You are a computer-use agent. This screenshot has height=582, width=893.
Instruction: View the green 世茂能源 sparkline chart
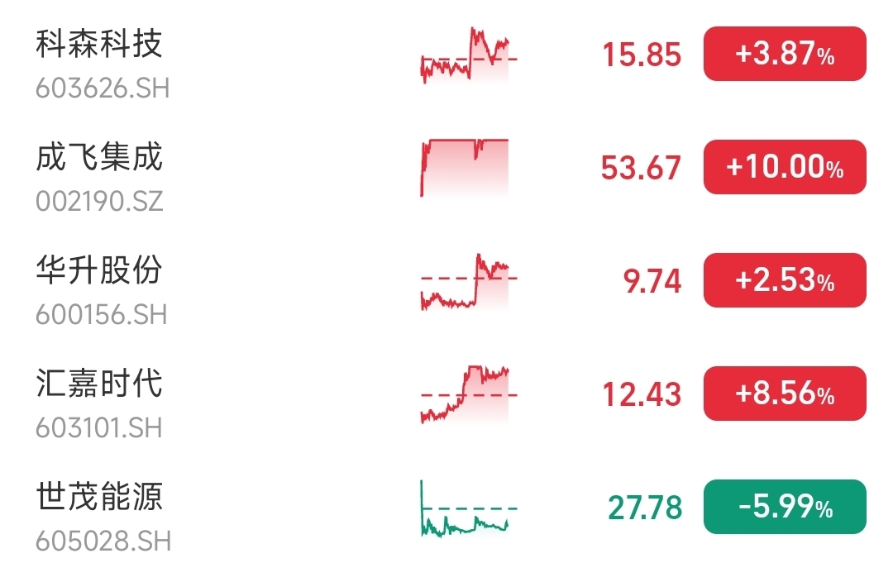pos(469,508)
